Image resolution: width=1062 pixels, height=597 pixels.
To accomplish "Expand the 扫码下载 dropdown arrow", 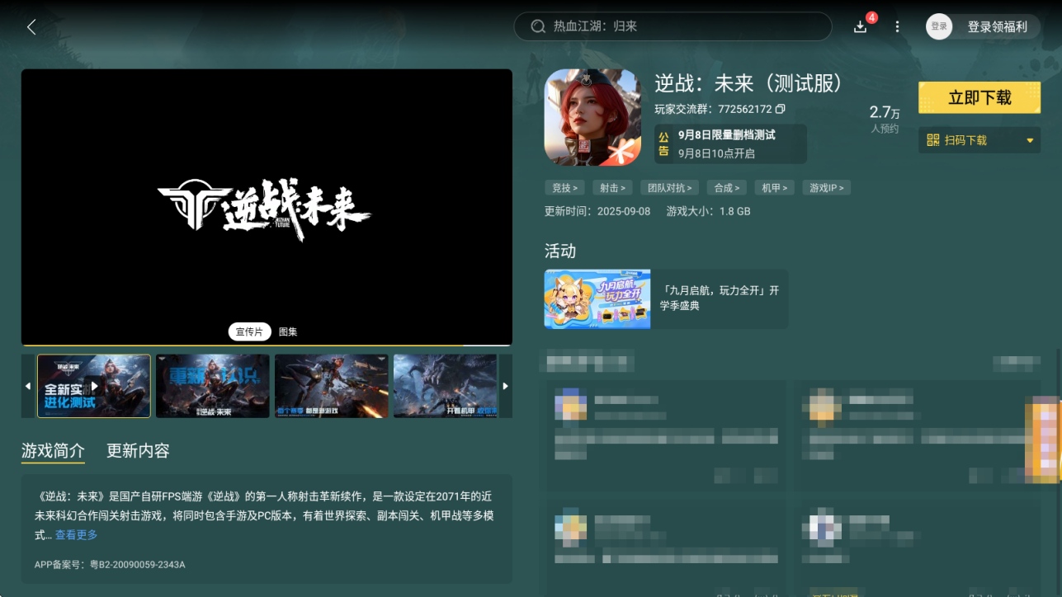I will [x=1030, y=141].
